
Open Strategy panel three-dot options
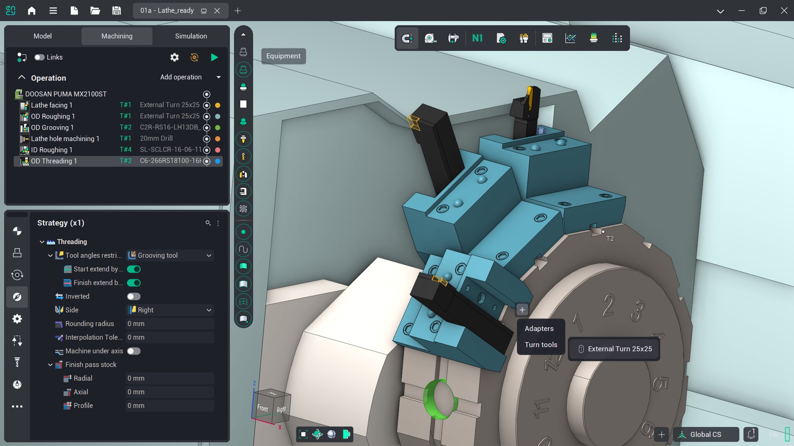[x=218, y=223]
